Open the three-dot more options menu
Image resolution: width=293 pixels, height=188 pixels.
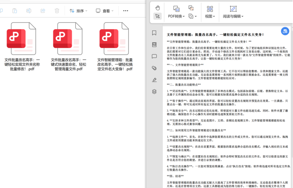point(126,11)
